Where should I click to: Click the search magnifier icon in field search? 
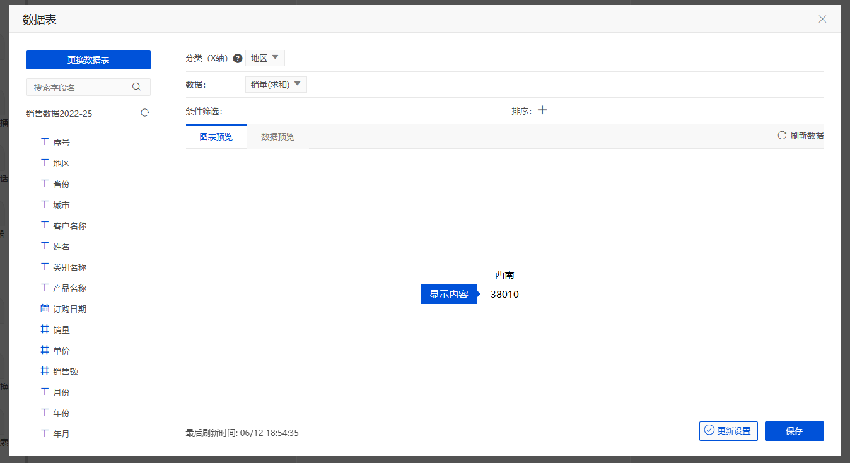pyautogui.click(x=136, y=87)
